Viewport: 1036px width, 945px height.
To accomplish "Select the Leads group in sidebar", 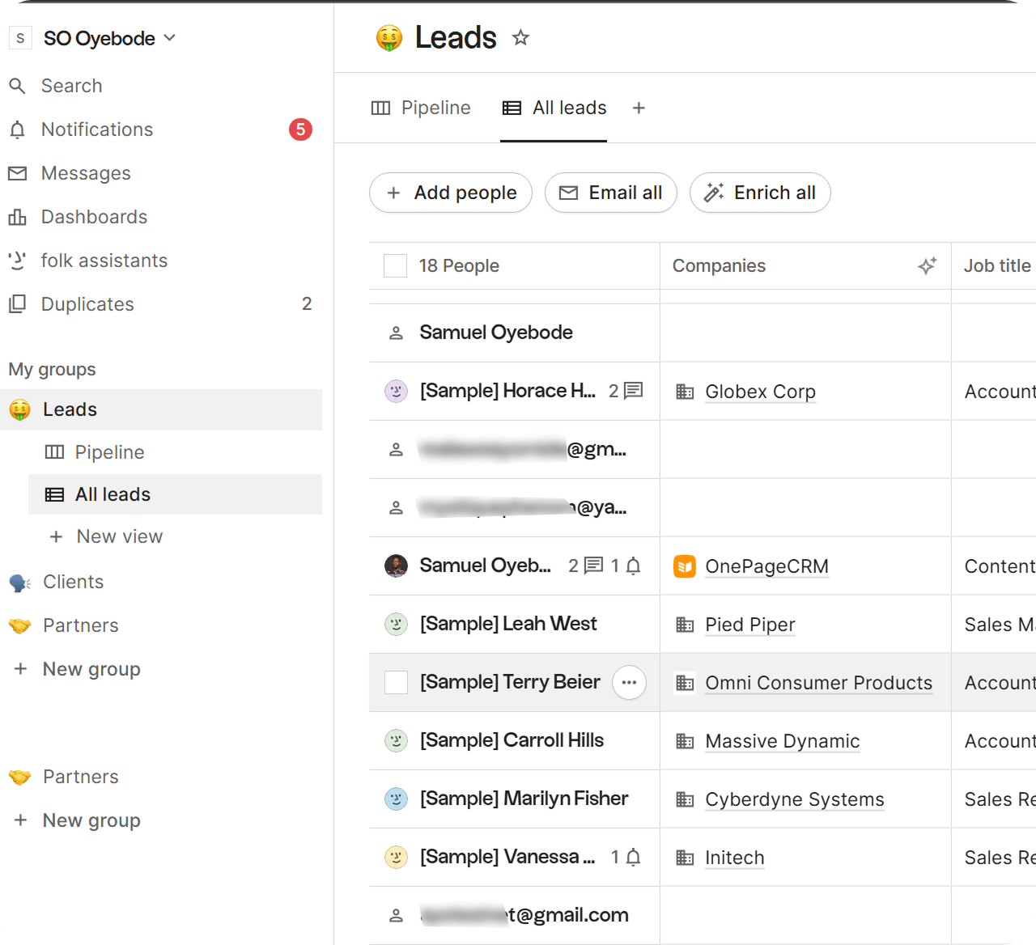I will [x=161, y=409].
